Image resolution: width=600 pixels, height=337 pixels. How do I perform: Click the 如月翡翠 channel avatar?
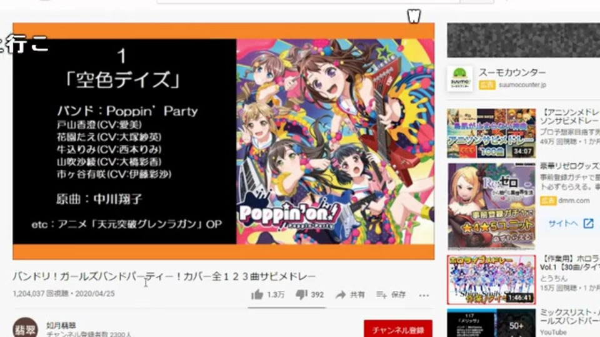point(25,328)
